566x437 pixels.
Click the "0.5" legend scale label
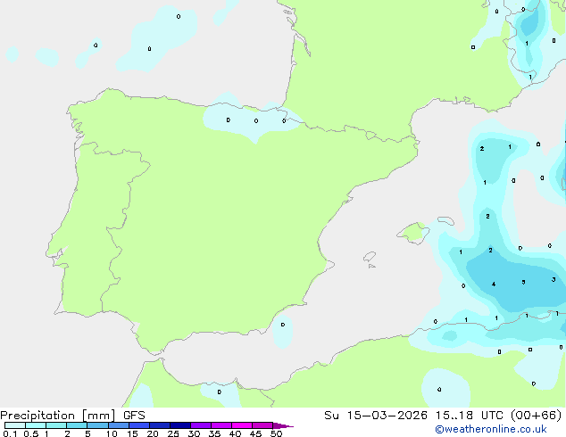[31, 433]
